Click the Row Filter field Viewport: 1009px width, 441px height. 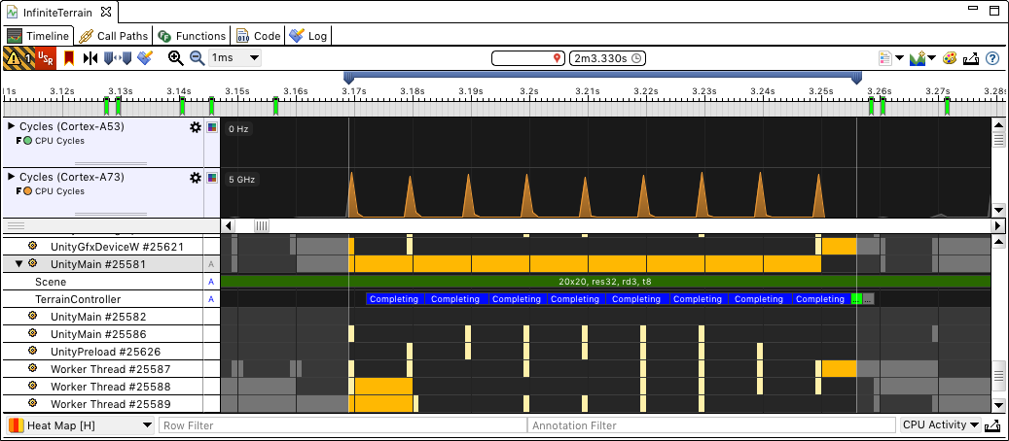pyautogui.click(x=342, y=424)
